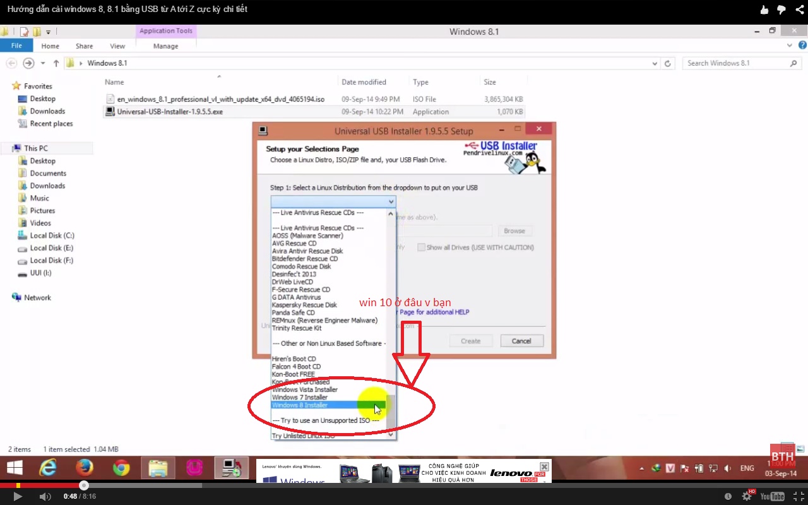The height and width of the screenshot is (505, 808).
Task: Open video quality settings gear
Action: pyautogui.click(x=747, y=496)
